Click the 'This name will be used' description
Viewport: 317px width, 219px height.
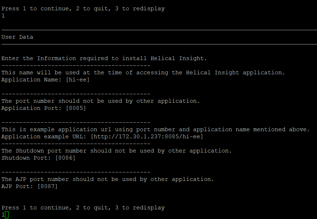pos(143,73)
